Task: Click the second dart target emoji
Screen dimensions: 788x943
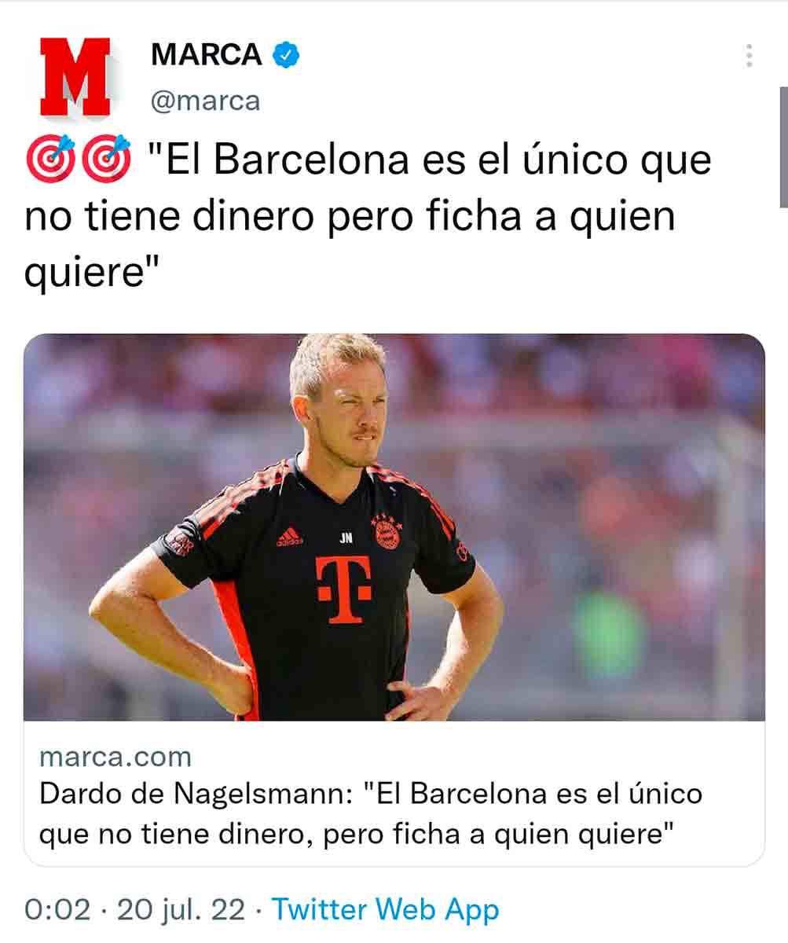Action: click(106, 158)
